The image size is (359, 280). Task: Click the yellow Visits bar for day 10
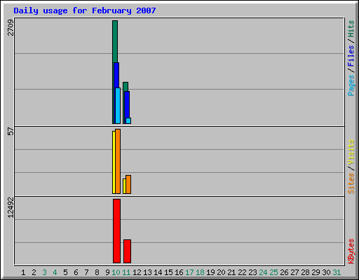point(114,162)
